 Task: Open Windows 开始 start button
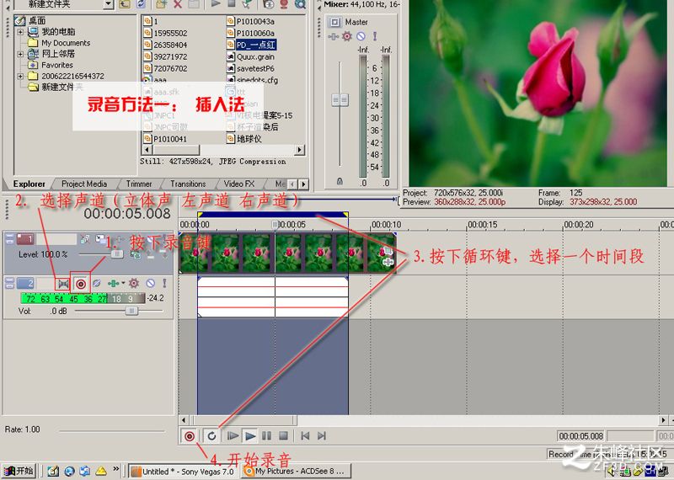click(19, 471)
